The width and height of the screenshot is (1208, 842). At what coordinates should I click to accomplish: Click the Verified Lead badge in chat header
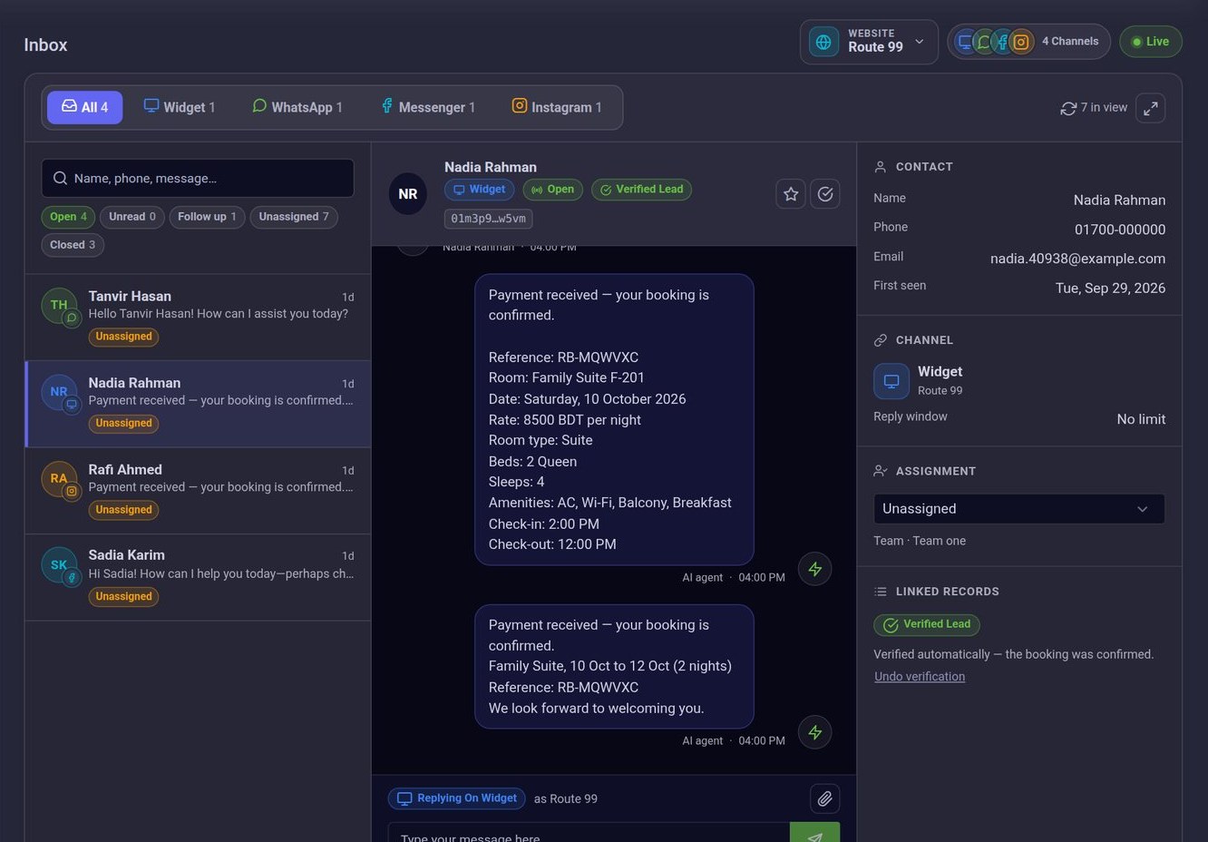641,190
